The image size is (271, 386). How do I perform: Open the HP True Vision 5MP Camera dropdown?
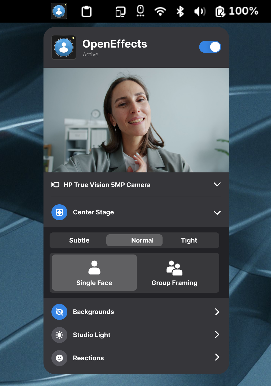pos(136,185)
